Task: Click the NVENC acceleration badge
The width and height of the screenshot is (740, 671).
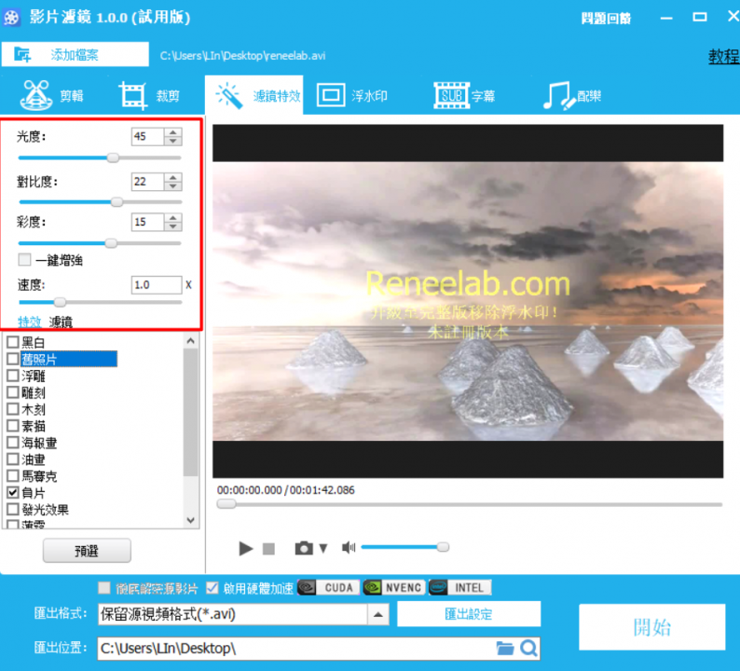Action: click(x=394, y=587)
